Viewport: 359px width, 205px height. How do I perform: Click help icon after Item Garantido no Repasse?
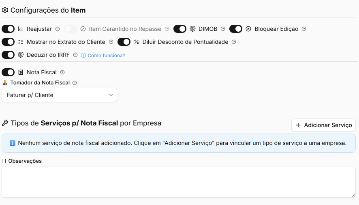point(167,29)
